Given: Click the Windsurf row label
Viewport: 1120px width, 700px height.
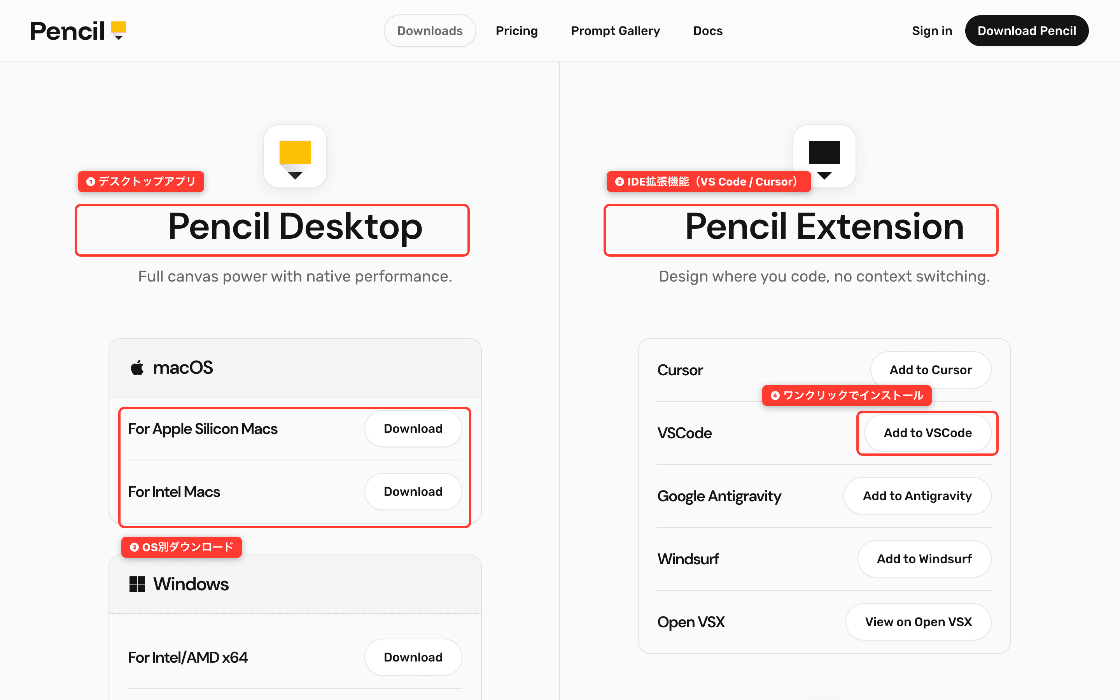Looking at the screenshot, I should click(688, 559).
